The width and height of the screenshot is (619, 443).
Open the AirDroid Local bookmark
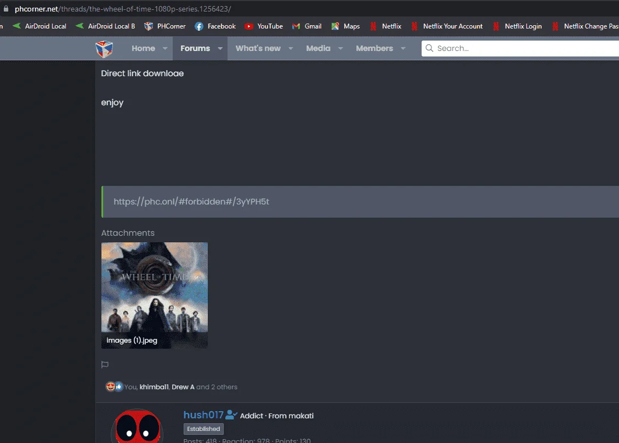(39, 26)
